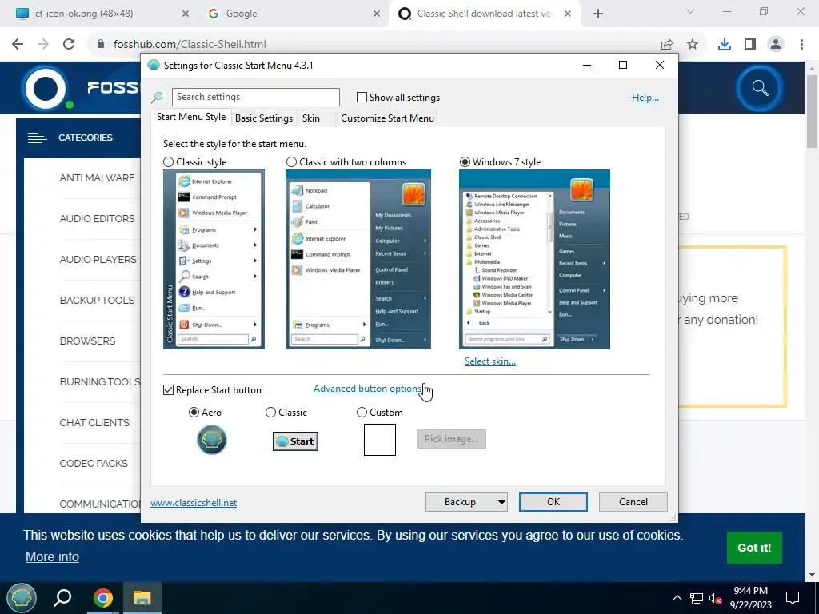Viewport: 819px width, 614px height.
Task: Click Select skin link
Action: coord(490,361)
